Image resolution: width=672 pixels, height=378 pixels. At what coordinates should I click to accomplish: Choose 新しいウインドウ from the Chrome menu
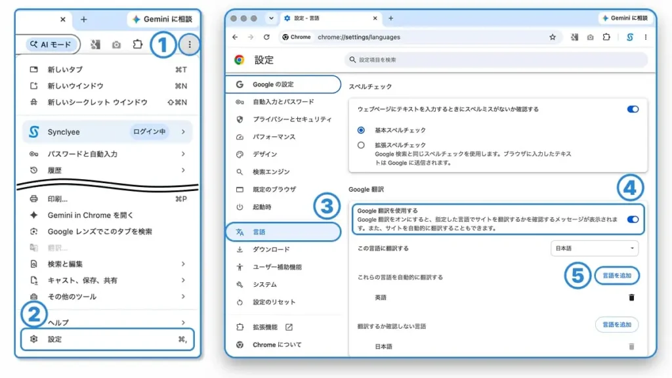108,86
